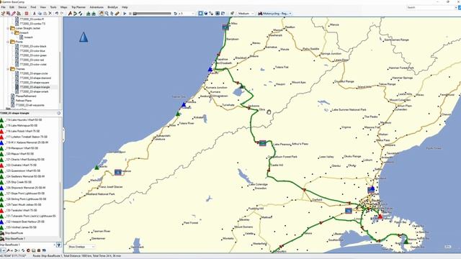Click the blue flag marker at map top
This screenshot has width=461, height=259.
pos(225,27)
